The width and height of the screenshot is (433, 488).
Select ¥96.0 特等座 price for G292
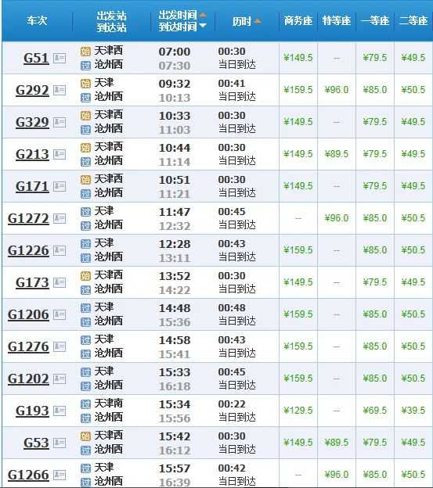pyautogui.click(x=337, y=90)
